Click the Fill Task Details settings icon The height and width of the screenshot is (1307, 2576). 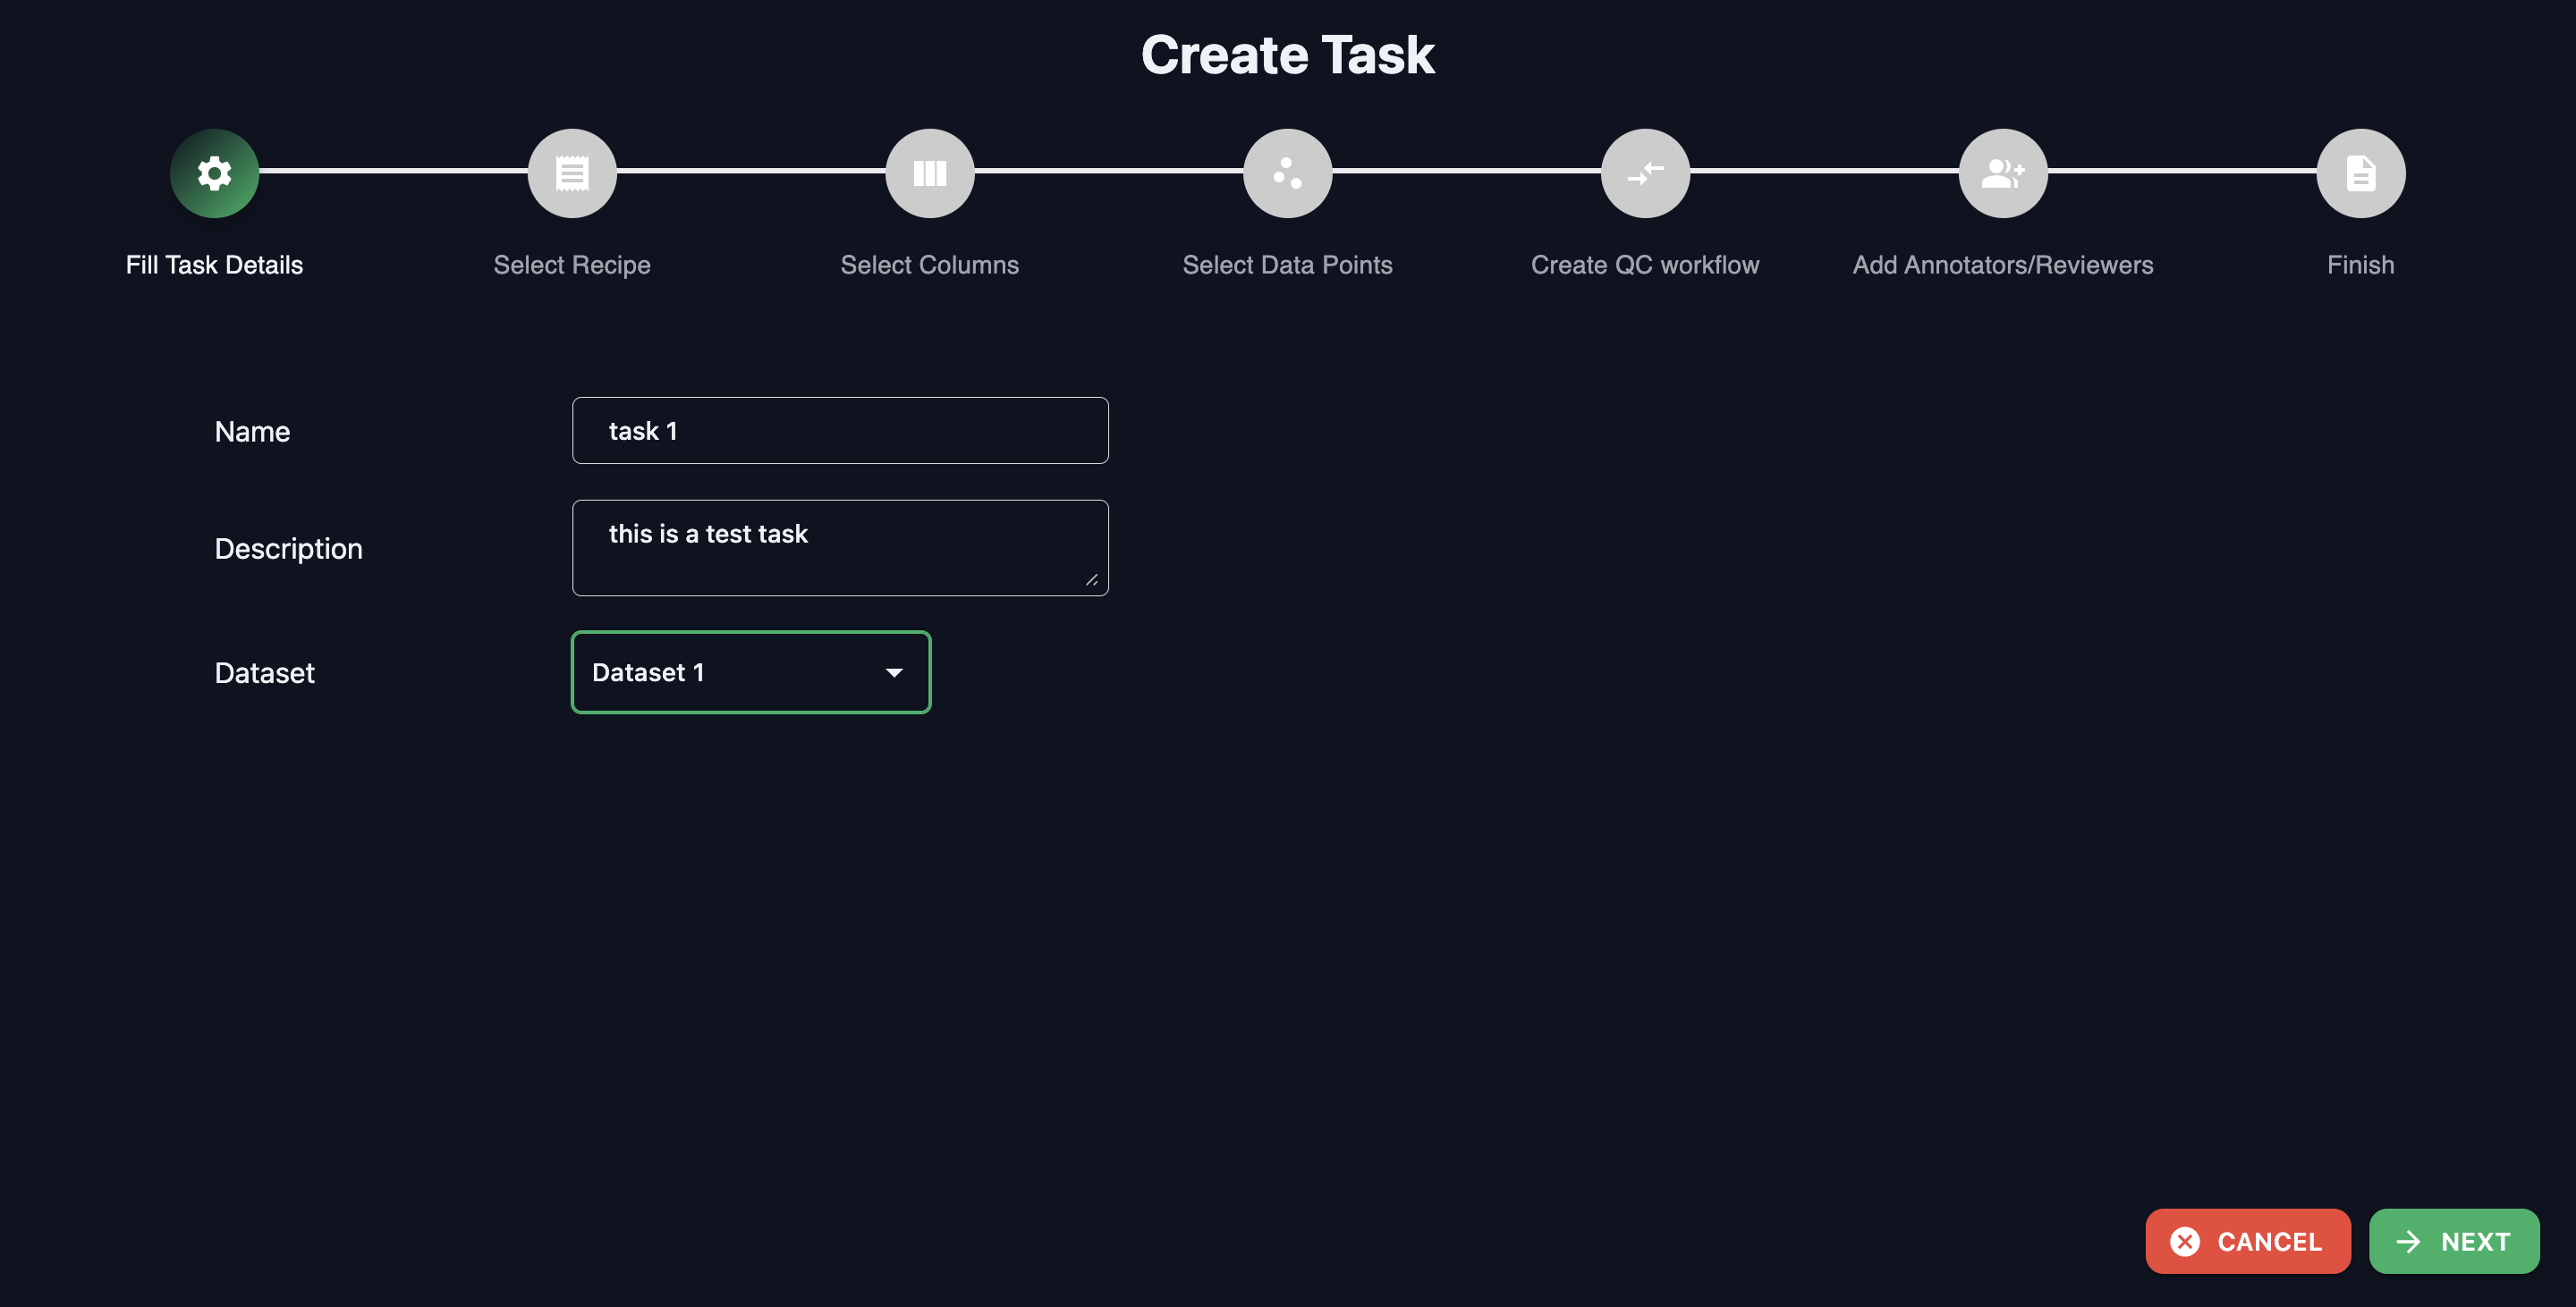click(x=214, y=172)
